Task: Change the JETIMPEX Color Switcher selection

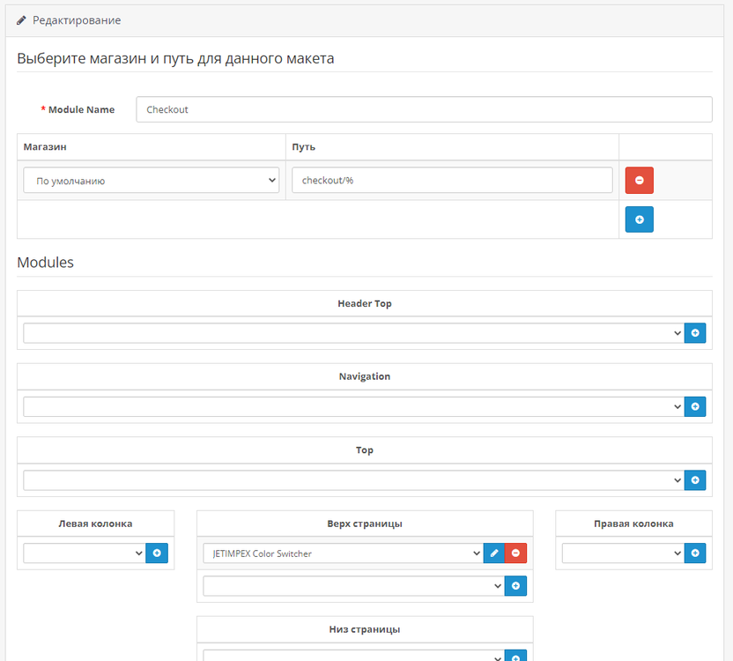Action: pos(343,553)
